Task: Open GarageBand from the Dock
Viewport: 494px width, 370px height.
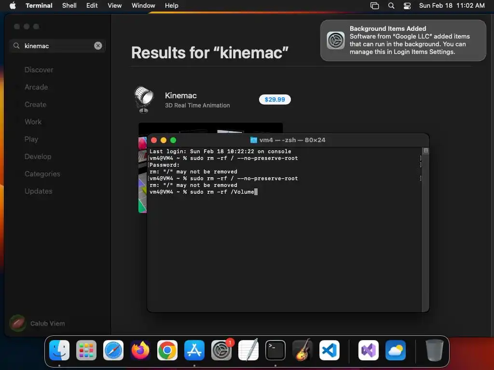Action: 302,350
